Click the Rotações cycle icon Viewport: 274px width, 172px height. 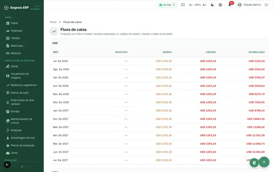8,130
